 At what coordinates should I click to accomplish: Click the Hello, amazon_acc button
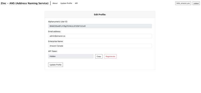pyautogui.click(x=183, y=3)
